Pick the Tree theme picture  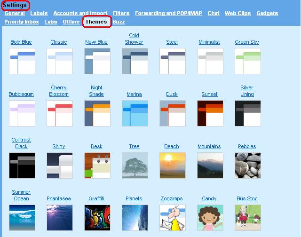(x=135, y=166)
